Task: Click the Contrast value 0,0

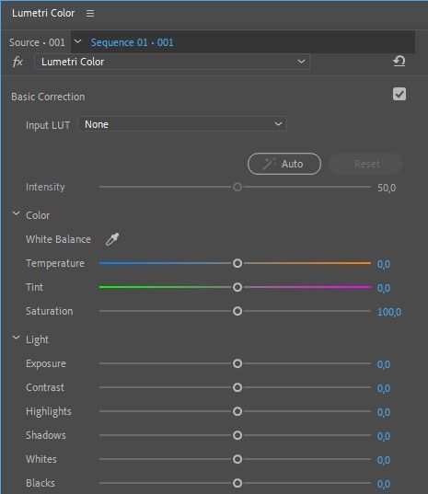Action: tap(384, 388)
